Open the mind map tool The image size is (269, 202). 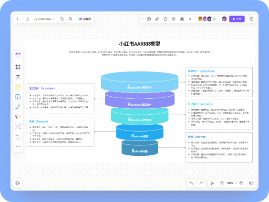(18, 127)
